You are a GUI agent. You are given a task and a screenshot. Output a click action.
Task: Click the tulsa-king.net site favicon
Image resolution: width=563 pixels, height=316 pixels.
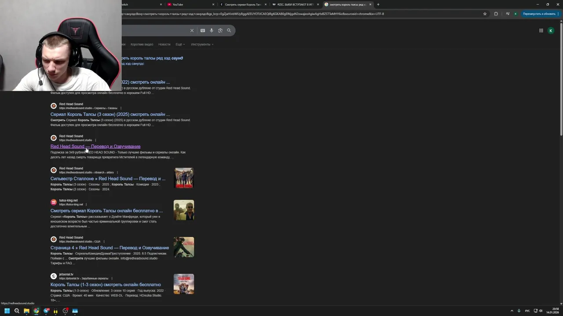pos(54,202)
